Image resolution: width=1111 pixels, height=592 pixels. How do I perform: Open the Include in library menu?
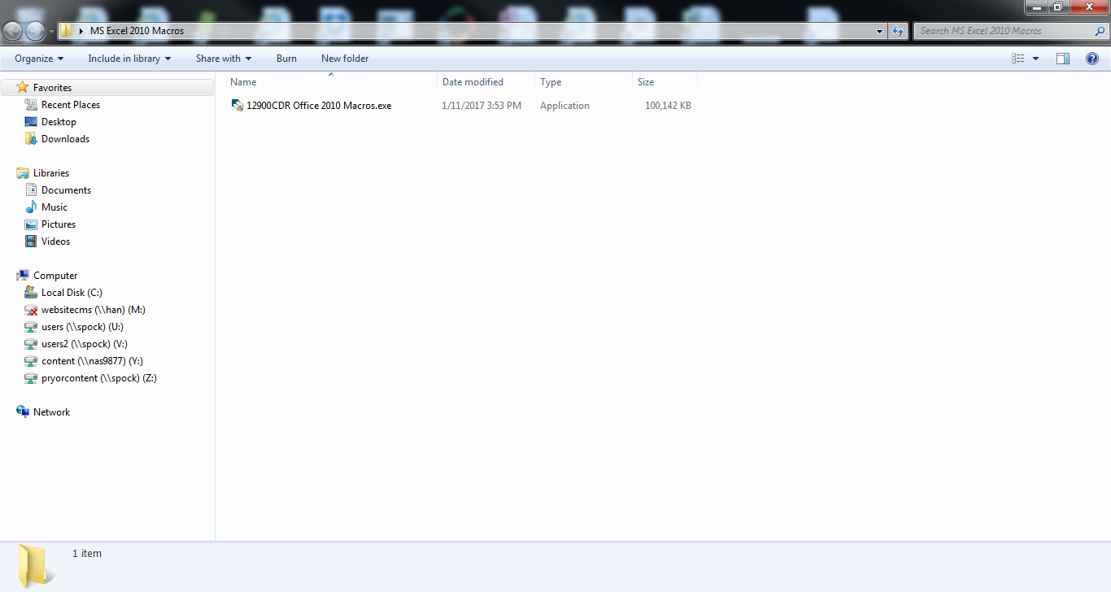[x=129, y=58]
